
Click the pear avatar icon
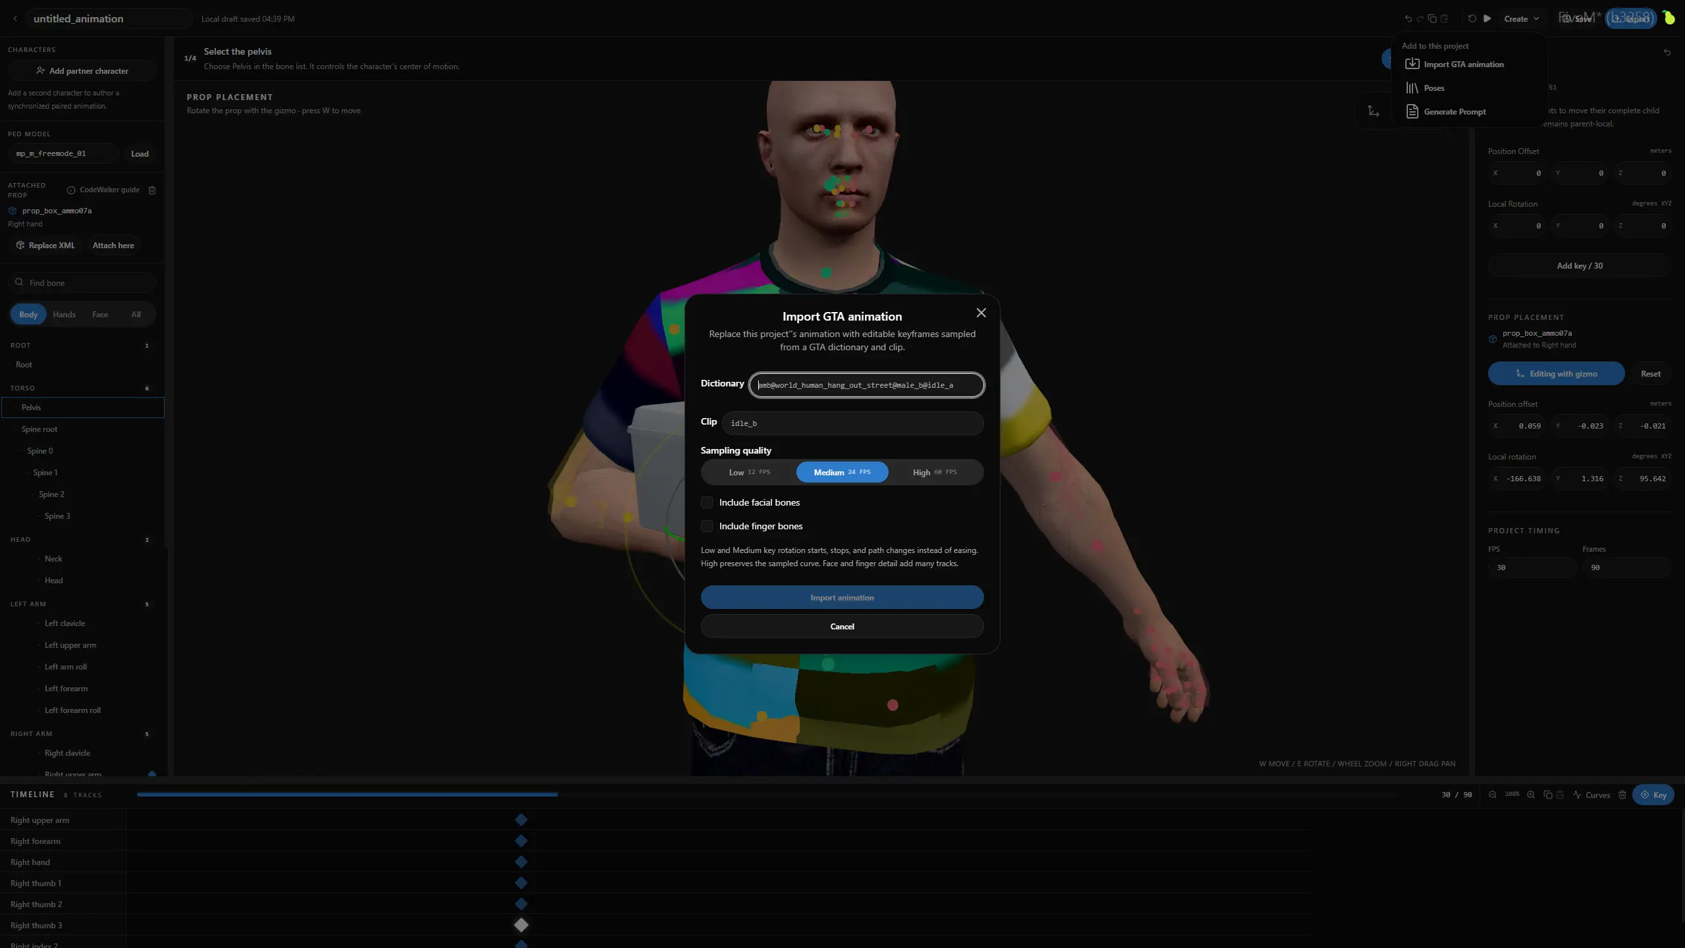[x=1669, y=18]
